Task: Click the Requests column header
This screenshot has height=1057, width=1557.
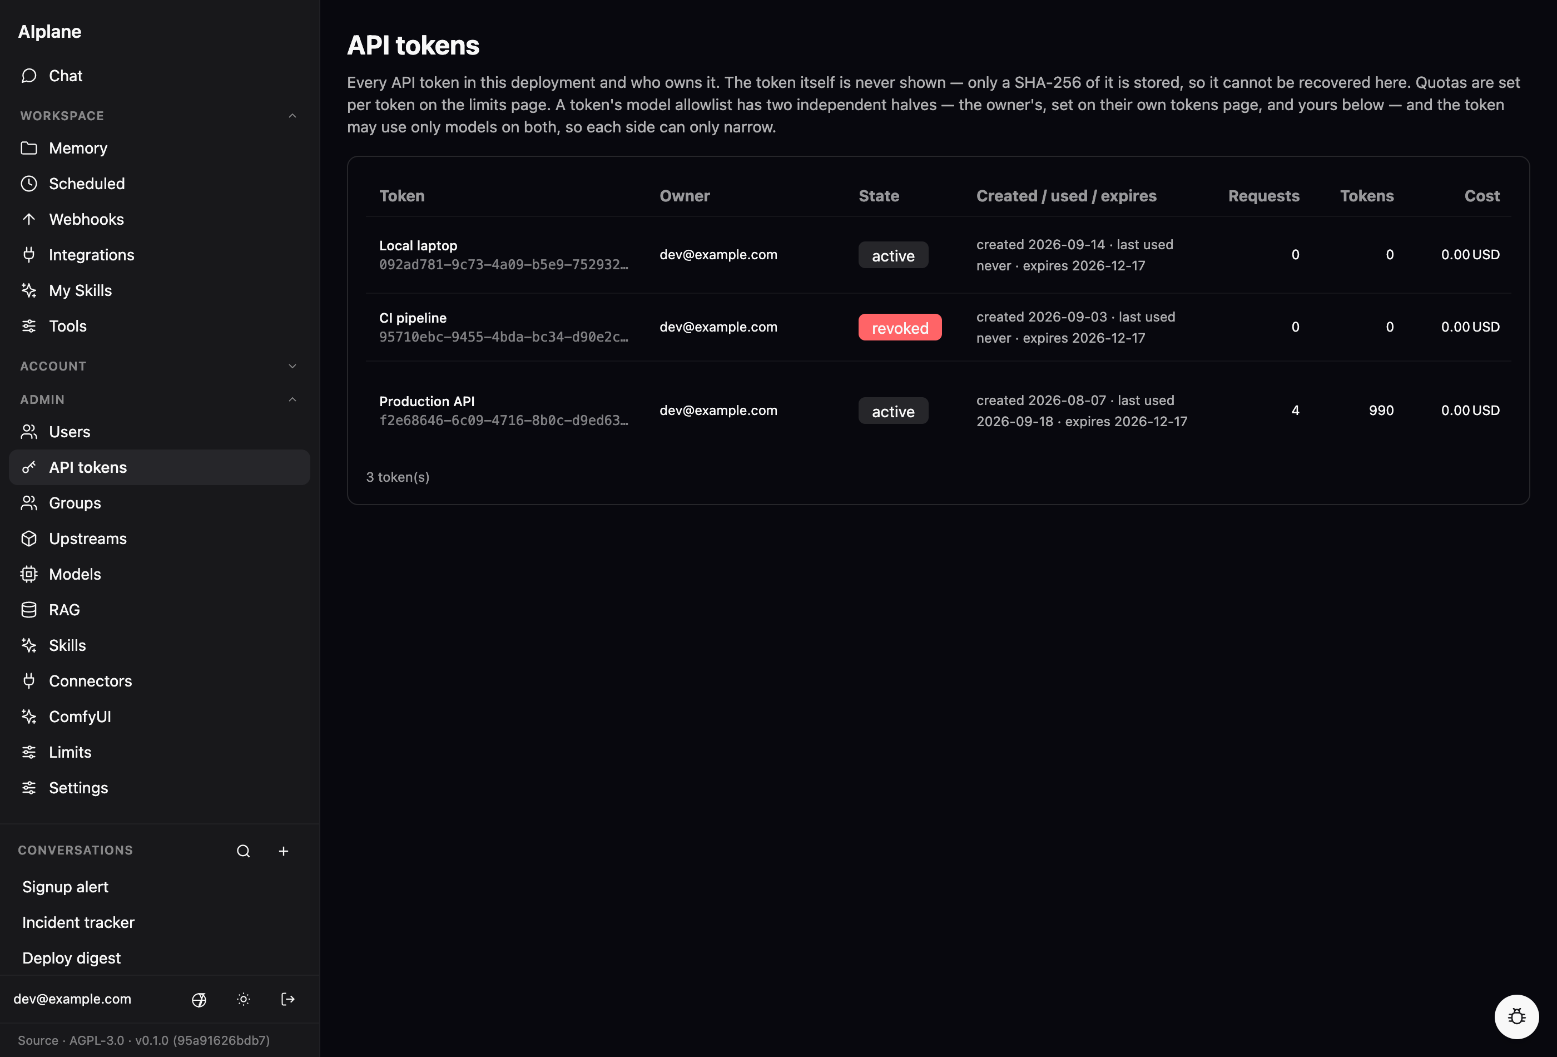Action: pyautogui.click(x=1263, y=196)
